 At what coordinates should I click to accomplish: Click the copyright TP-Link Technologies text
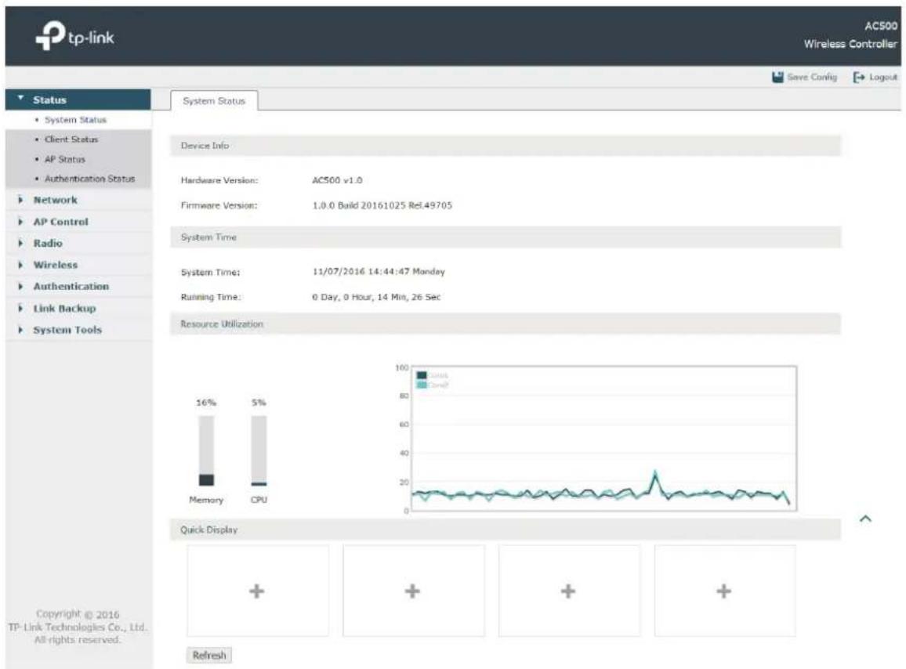tap(78, 627)
